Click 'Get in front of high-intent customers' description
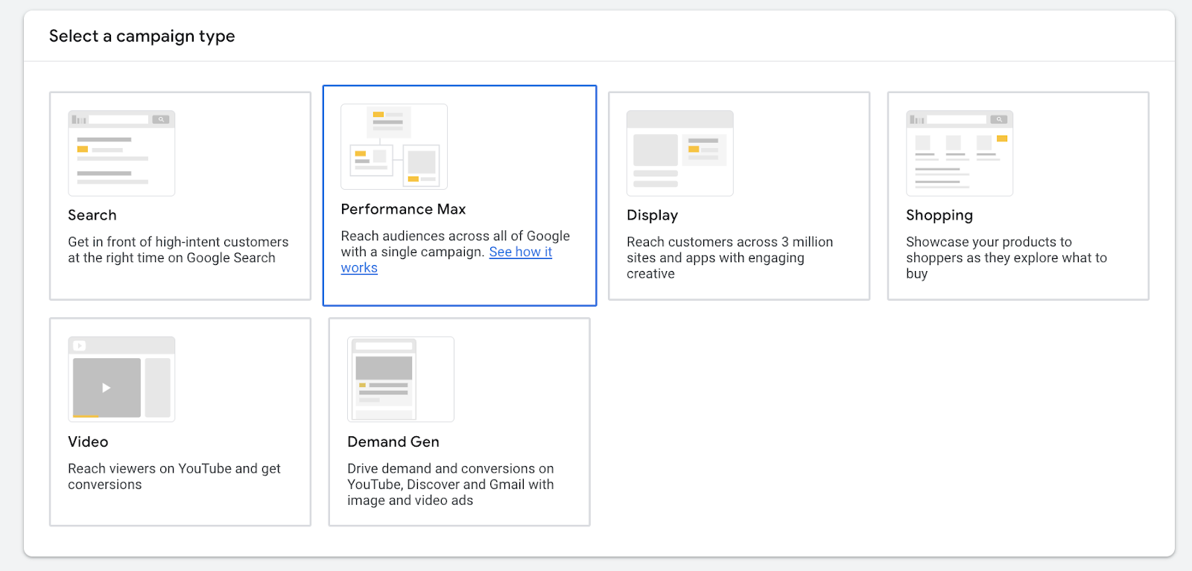 pos(178,249)
